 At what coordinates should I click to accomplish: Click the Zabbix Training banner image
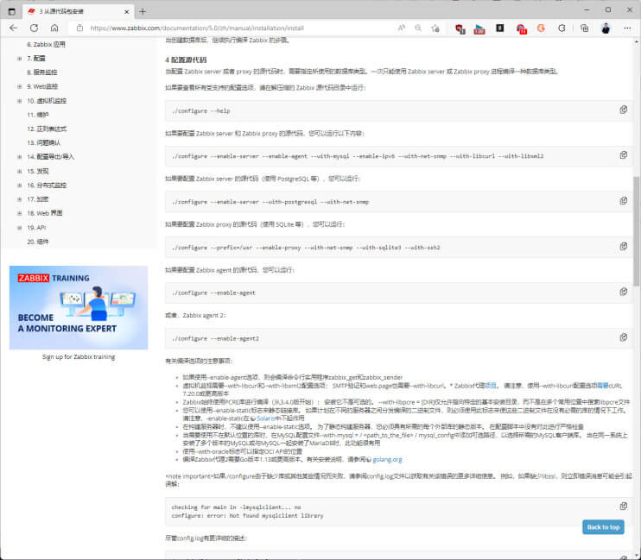pos(79,307)
